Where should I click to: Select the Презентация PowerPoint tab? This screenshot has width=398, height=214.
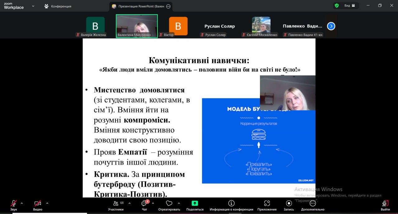click(x=138, y=6)
